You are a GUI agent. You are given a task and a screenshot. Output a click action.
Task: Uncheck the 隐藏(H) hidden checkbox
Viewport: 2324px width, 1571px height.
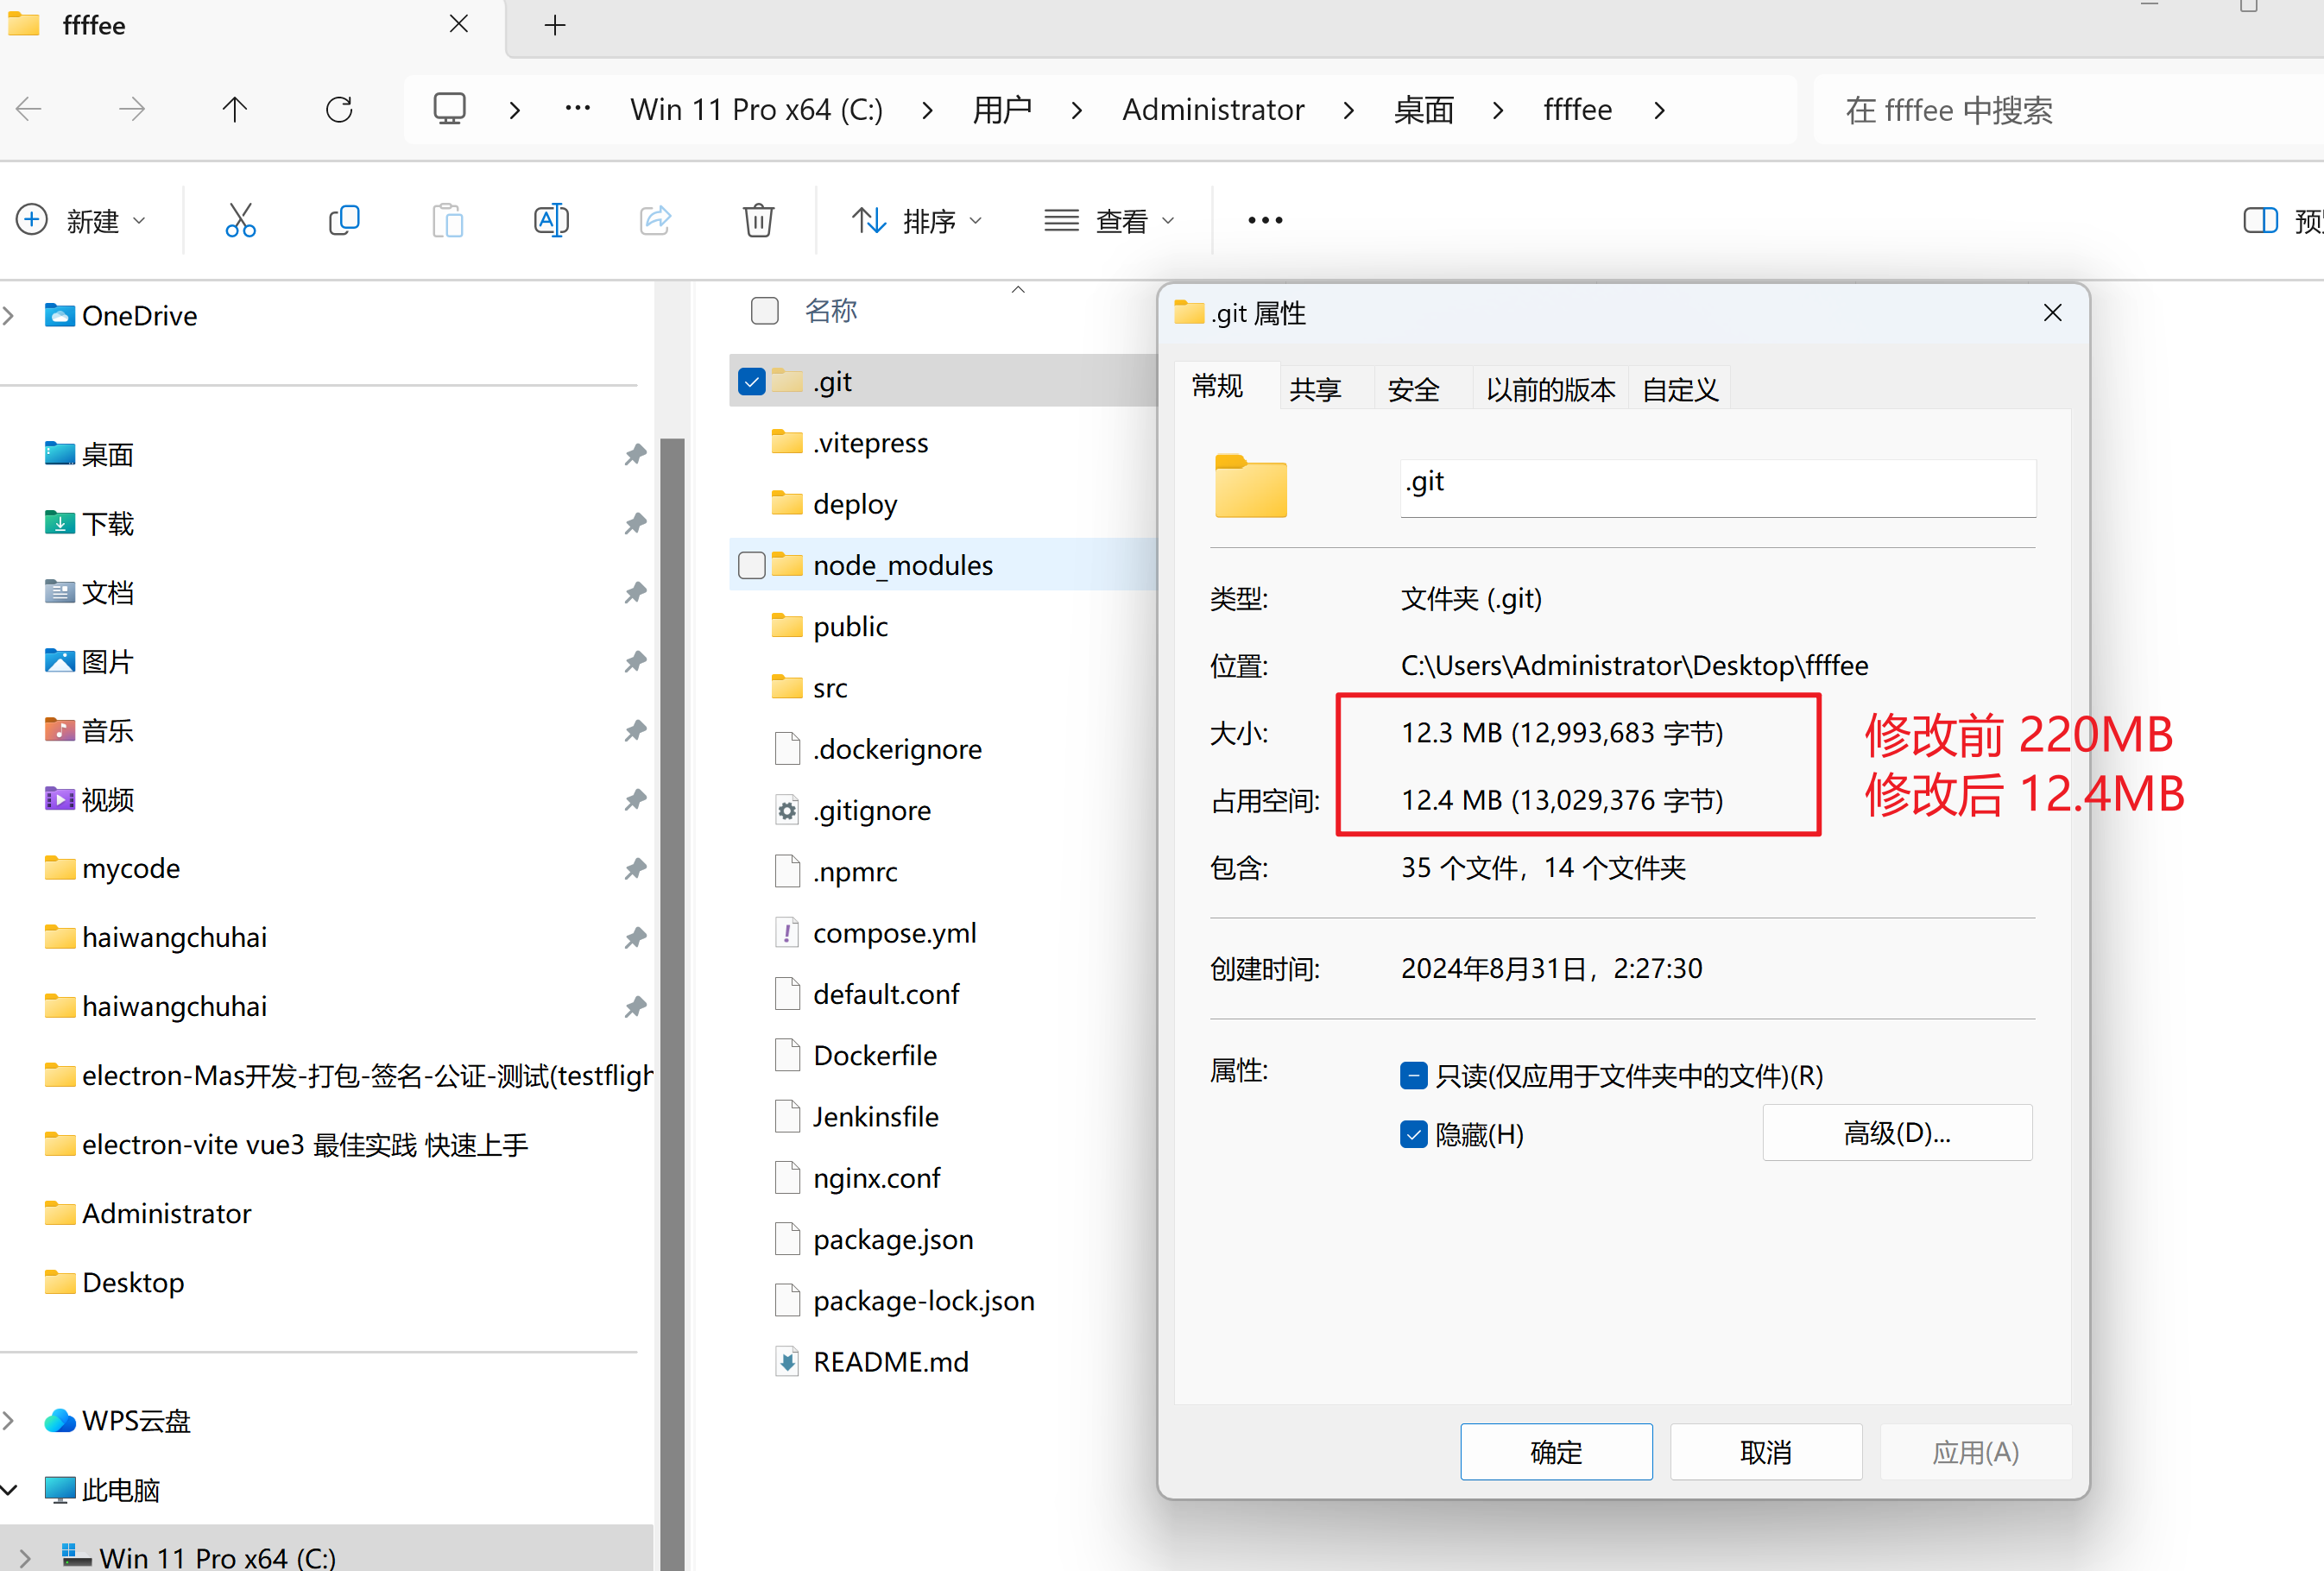pyautogui.click(x=1413, y=1135)
